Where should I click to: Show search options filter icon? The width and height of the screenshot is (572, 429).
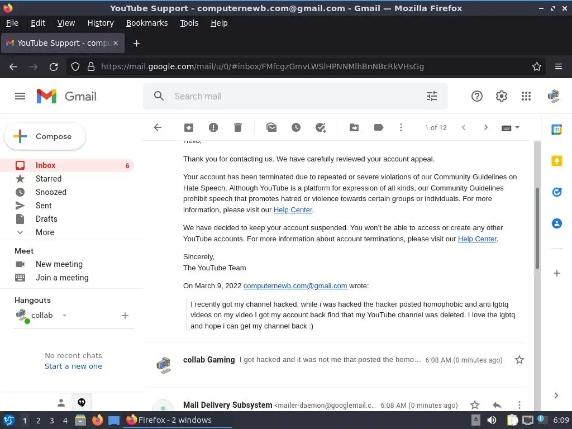tap(432, 96)
